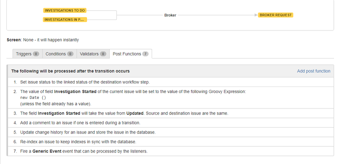This screenshot has height=164, width=338.
Task: Click the Broker transition label
Action: (x=170, y=15)
